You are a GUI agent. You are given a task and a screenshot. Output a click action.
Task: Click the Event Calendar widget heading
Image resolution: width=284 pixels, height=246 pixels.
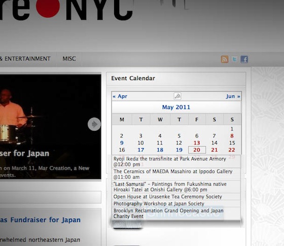coord(133,78)
